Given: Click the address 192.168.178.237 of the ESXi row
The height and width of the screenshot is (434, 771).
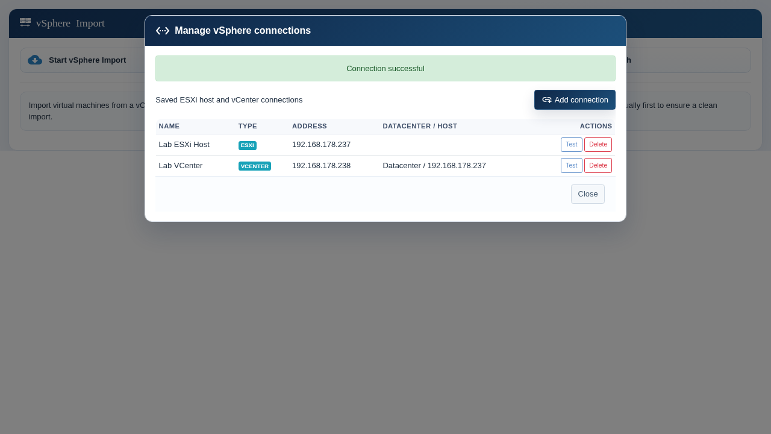Looking at the screenshot, I should 321,145.
